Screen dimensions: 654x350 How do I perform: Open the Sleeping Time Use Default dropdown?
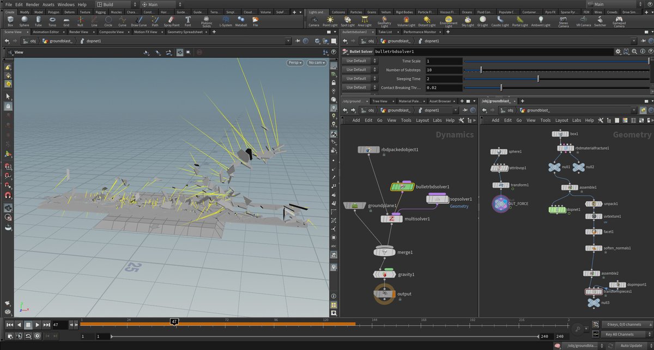[x=360, y=78]
